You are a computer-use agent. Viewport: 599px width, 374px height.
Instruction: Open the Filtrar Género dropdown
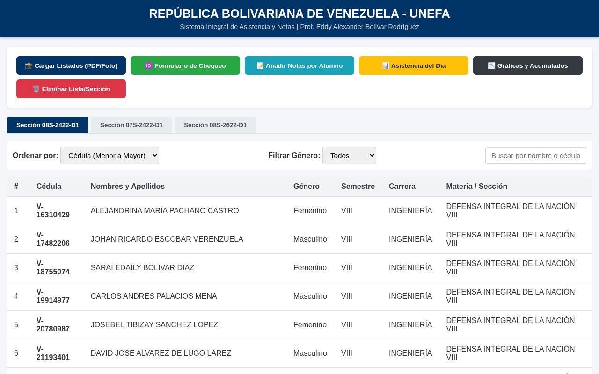349,156
